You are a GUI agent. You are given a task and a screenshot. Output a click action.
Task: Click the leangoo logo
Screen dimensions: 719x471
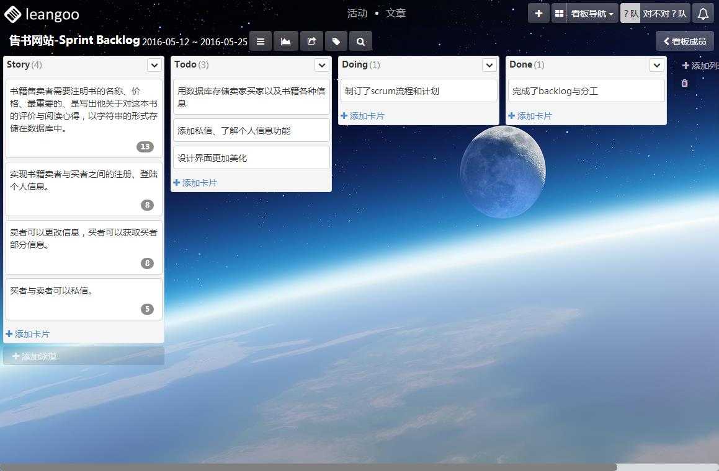(41, 14)
